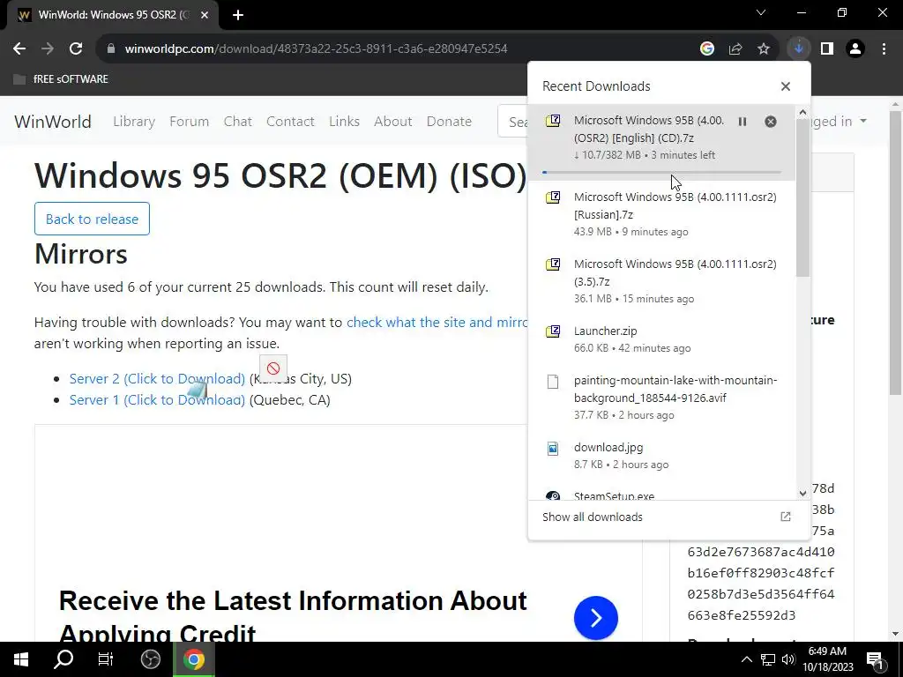Open a new browser tab
903x677 pixels.
[238, 15]
